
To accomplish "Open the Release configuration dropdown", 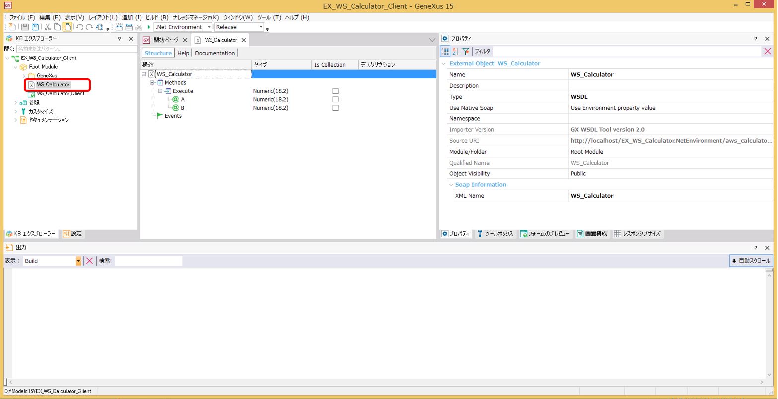I will (261, 27).
